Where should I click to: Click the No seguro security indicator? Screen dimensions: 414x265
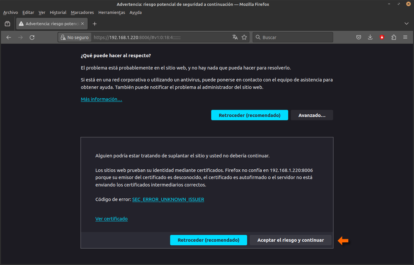pos(75,37)
